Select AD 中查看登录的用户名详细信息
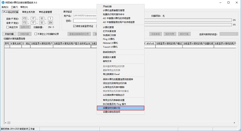 (120, 22)
